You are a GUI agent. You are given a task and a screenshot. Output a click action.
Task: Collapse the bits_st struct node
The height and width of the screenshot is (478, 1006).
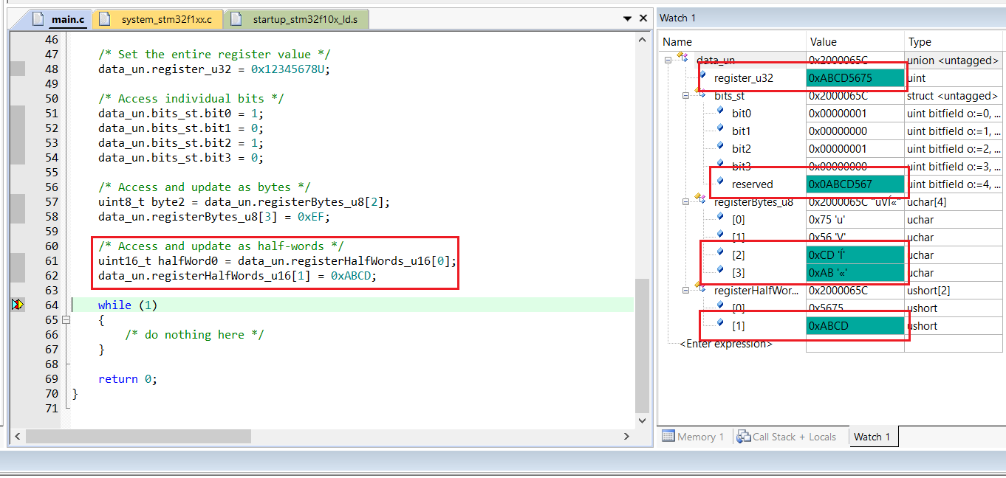[685, 96]
